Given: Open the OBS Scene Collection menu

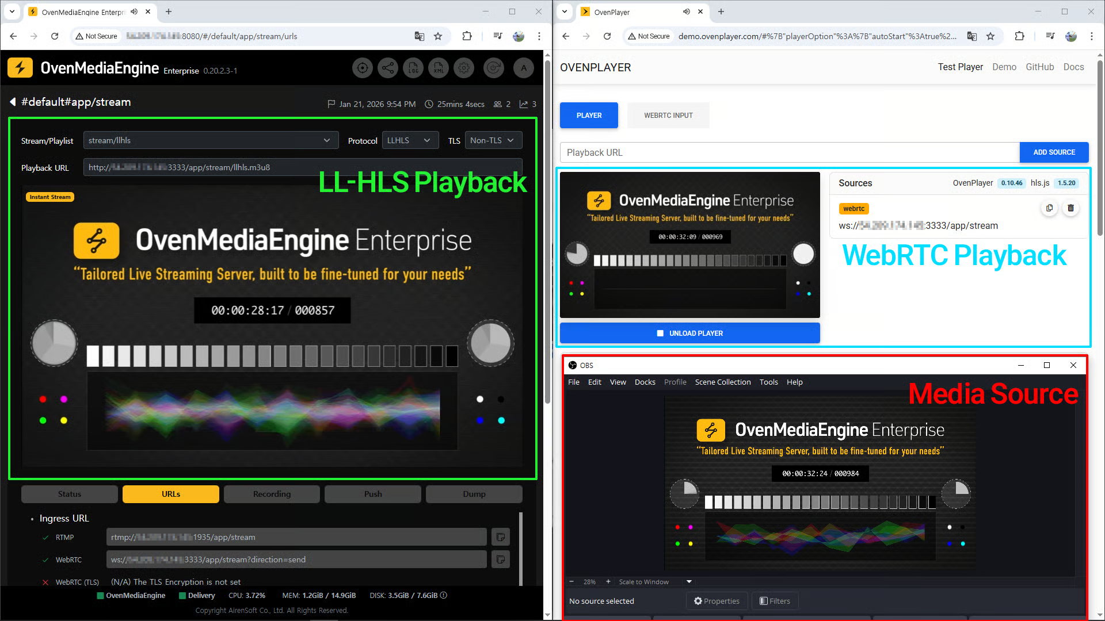Looking at the screenshot, I should 722,382.
